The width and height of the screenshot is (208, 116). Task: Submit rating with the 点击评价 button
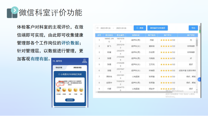click(x=70, y=100)
